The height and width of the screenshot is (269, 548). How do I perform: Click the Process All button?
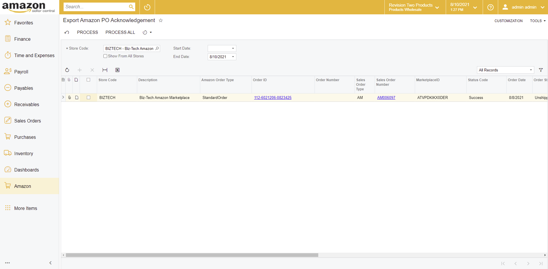(x=120, y=32)
